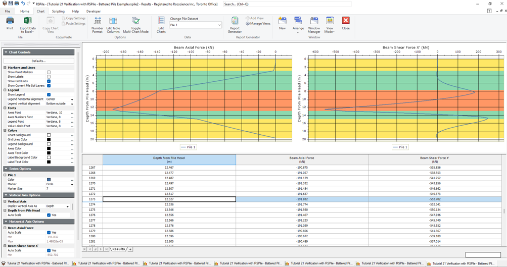Go to first sheet using tab navigation arrow
The image size is (507, 267).
coord(85,249)
